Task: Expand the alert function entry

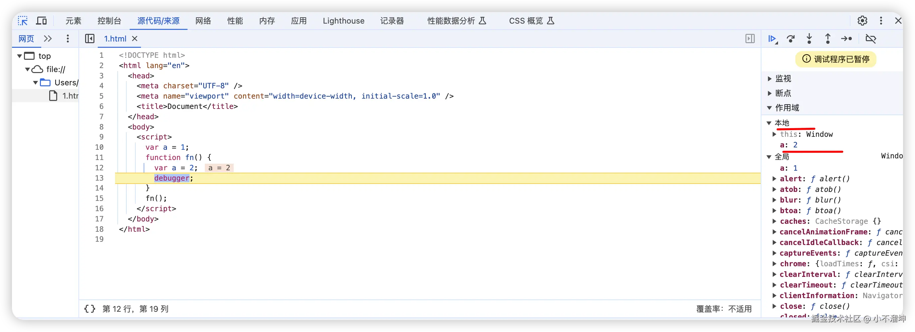Action: (x=774, y=178)
